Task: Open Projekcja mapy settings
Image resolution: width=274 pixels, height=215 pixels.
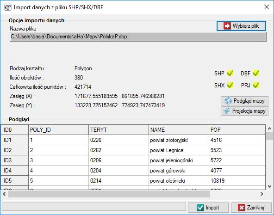Action: coord(244,111)
